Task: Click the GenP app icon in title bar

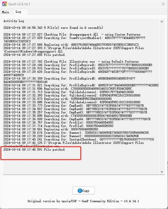Action: click(x=4, y=4)
